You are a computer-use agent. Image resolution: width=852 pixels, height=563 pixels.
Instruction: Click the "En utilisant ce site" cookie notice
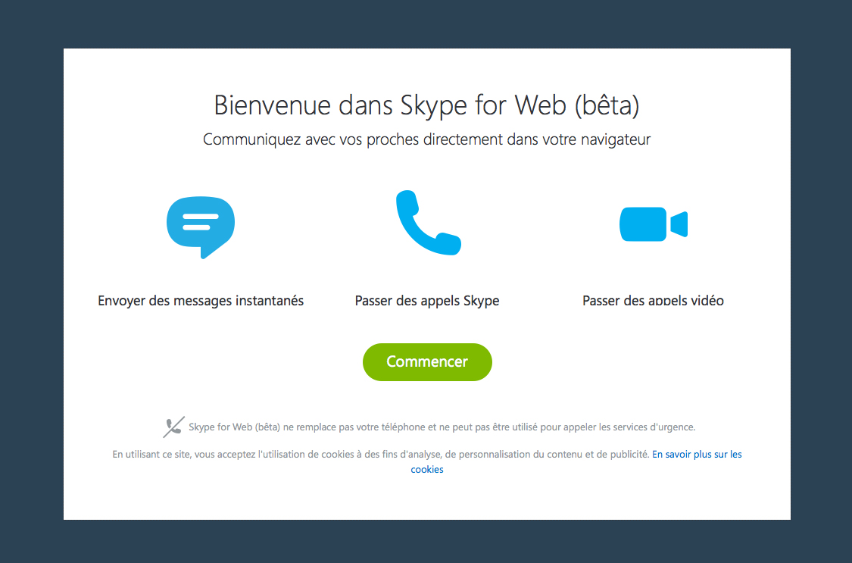pos(379,455)
